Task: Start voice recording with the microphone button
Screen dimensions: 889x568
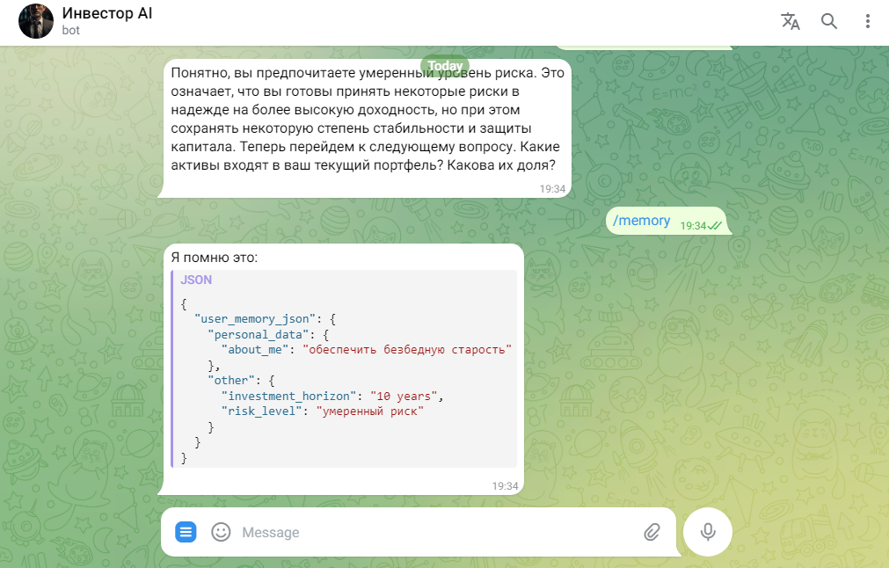Action: pos(708,532)
